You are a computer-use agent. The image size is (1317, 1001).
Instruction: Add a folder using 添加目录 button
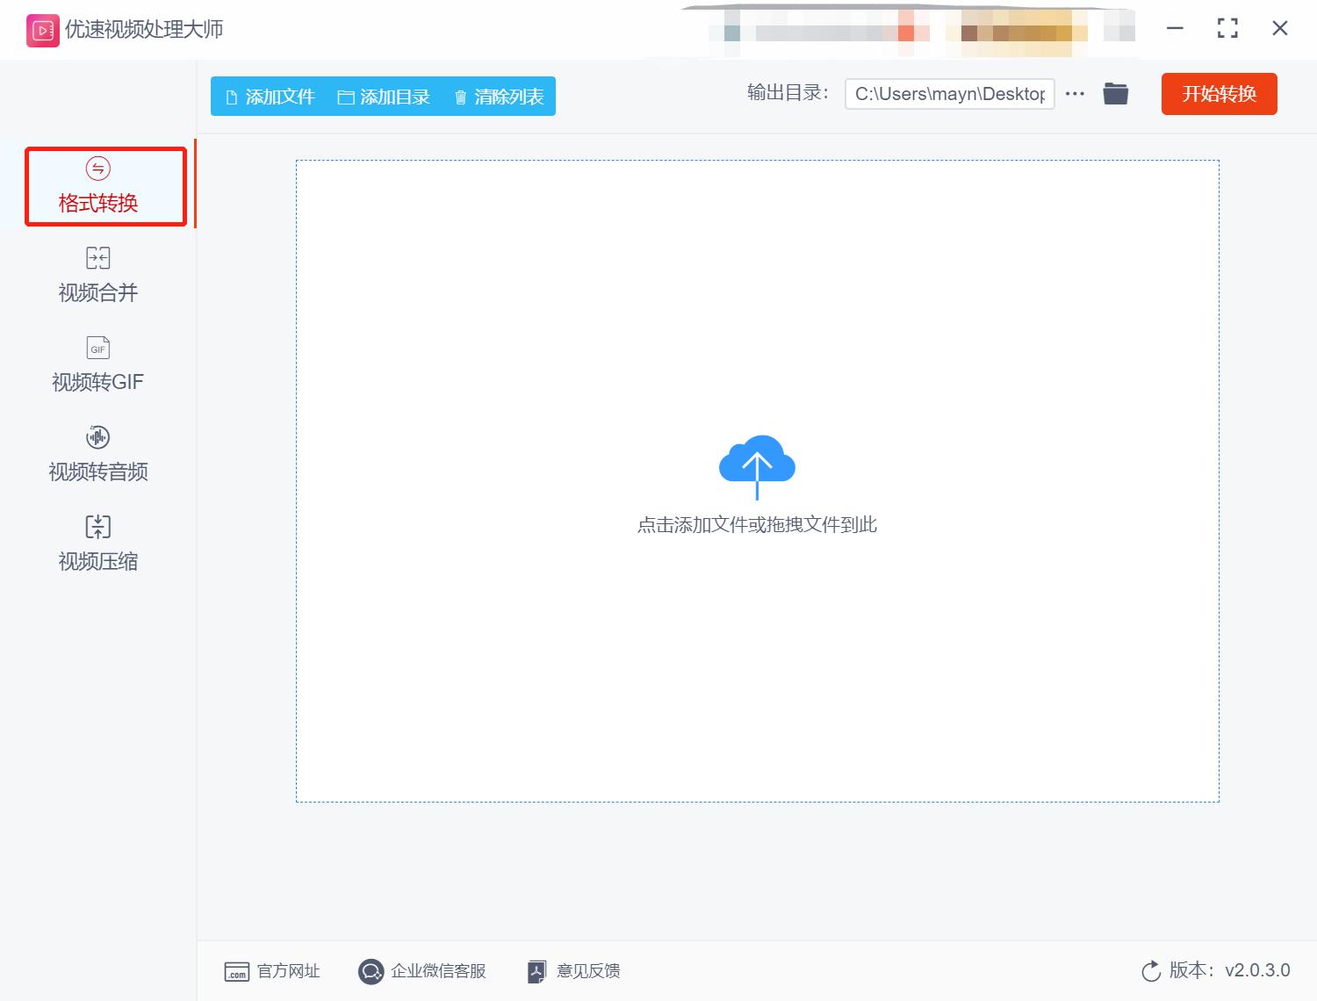tap(385, 97)
